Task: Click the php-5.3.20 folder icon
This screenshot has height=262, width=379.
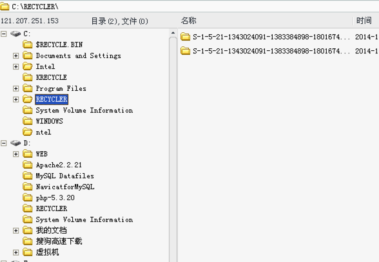Action: coord(28,198)
